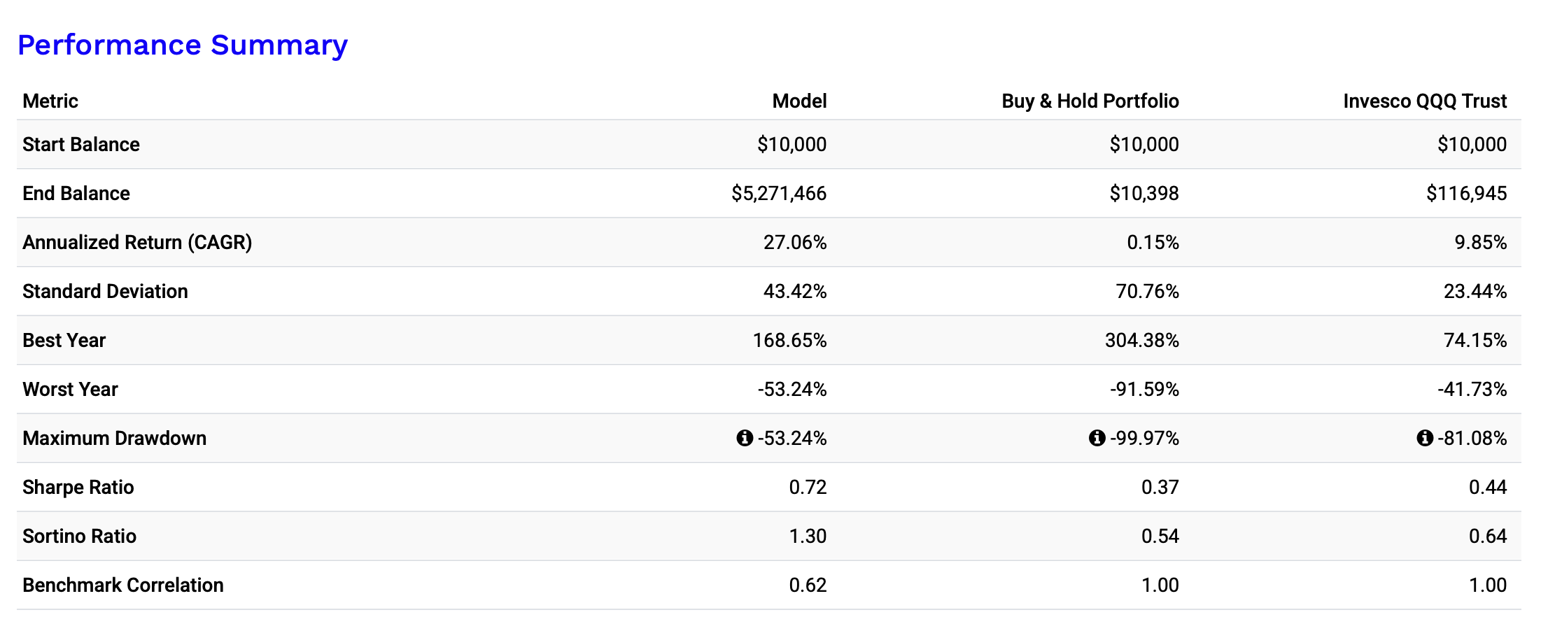Click the End Balance row label
The height and width of the screenshot is (638, 1541).
click(76, 193)
